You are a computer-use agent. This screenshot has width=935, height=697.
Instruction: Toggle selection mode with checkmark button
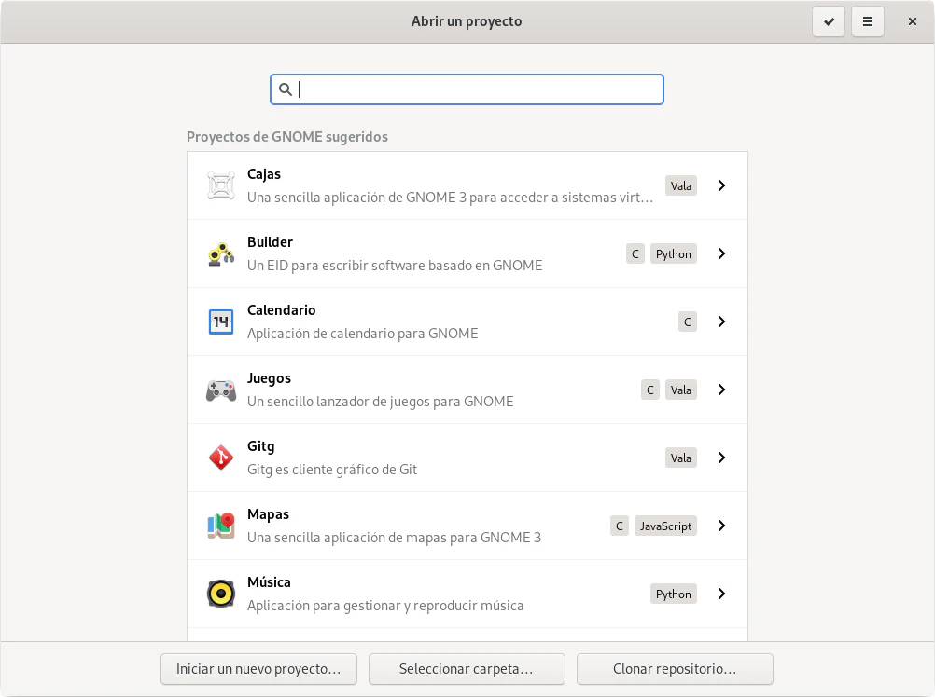829,21
